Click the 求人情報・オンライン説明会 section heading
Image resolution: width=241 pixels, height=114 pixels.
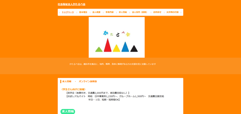click(x=79, y=81)
